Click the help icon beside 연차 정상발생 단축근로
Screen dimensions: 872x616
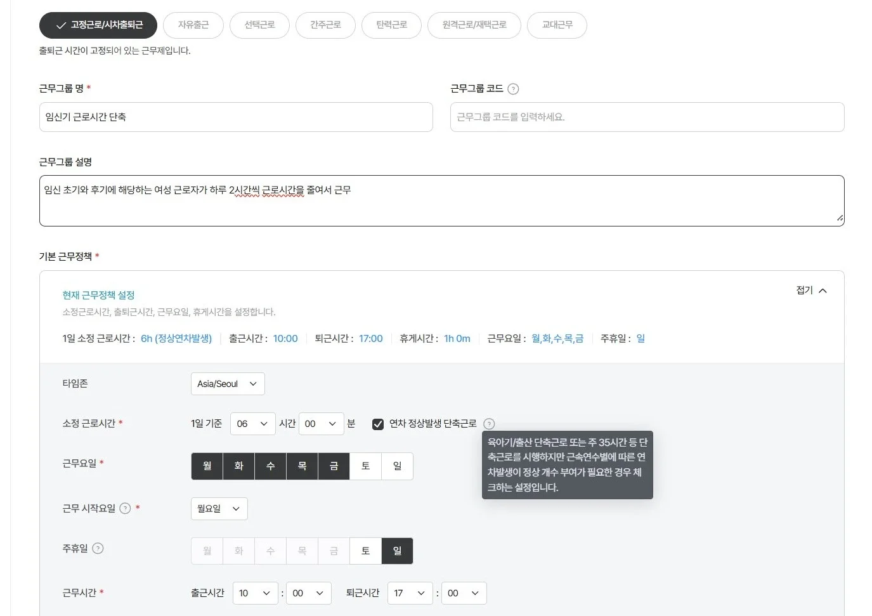click(488, 423)
